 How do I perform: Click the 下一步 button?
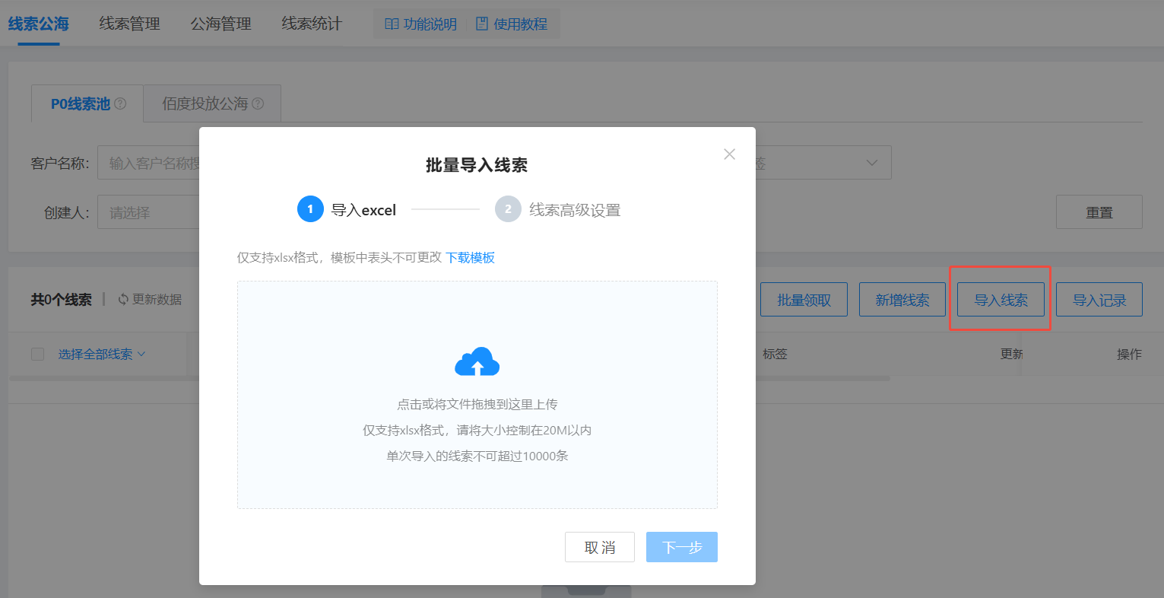pyautogui.click(x=681, y=547)
